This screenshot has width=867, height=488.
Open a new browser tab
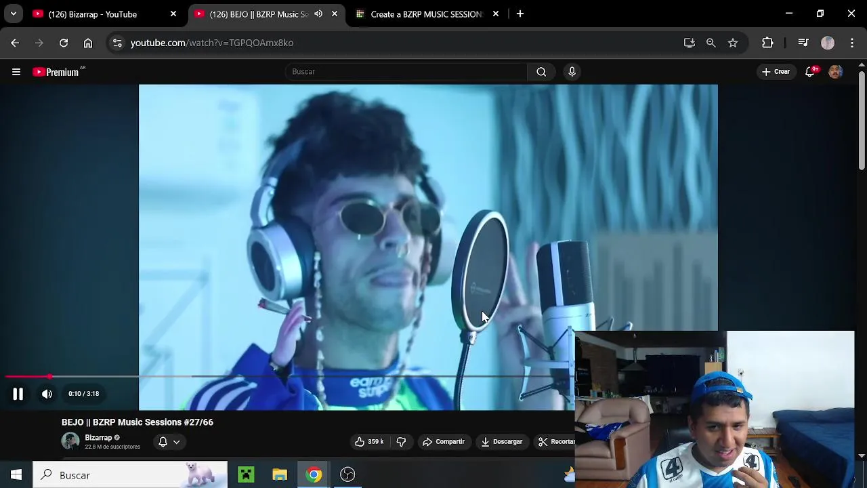[x=520, y=14]
